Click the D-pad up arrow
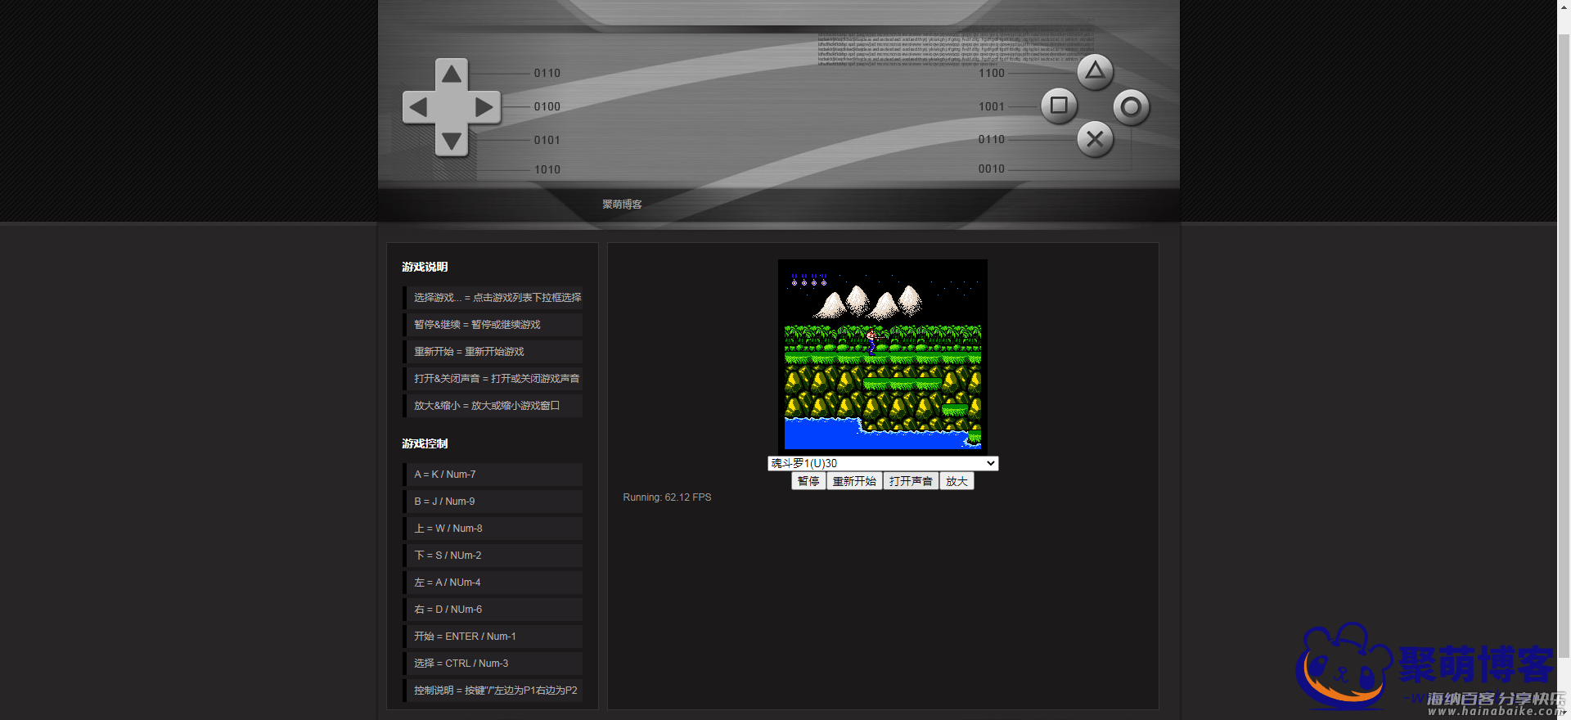The width and height of the screenshot is (1571, 720). (451, 74)
